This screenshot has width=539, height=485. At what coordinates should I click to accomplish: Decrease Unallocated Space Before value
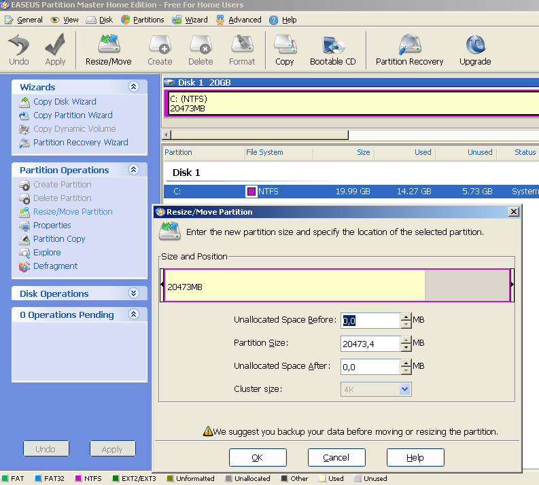(406, 325)
